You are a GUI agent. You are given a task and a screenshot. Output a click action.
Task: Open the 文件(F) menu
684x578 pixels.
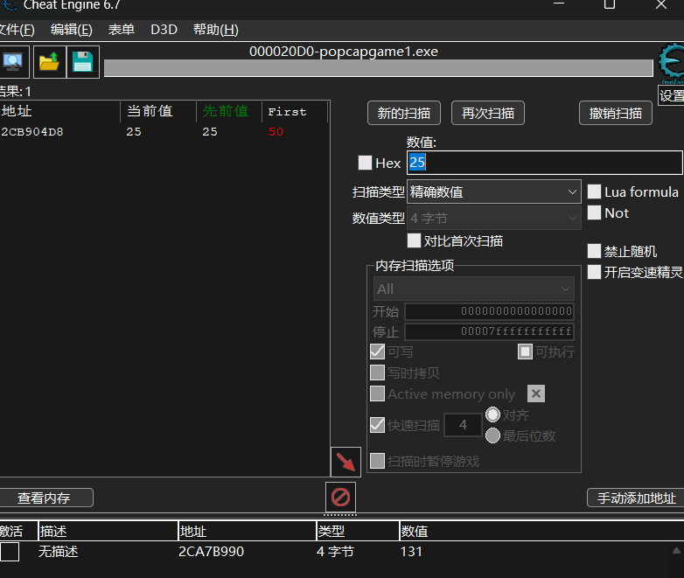tap(17, 30)
